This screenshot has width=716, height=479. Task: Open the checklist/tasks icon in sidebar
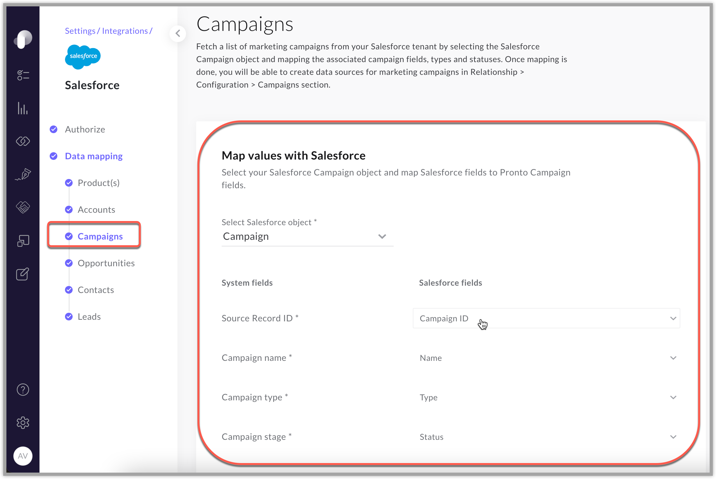click(x=22, y=75)
